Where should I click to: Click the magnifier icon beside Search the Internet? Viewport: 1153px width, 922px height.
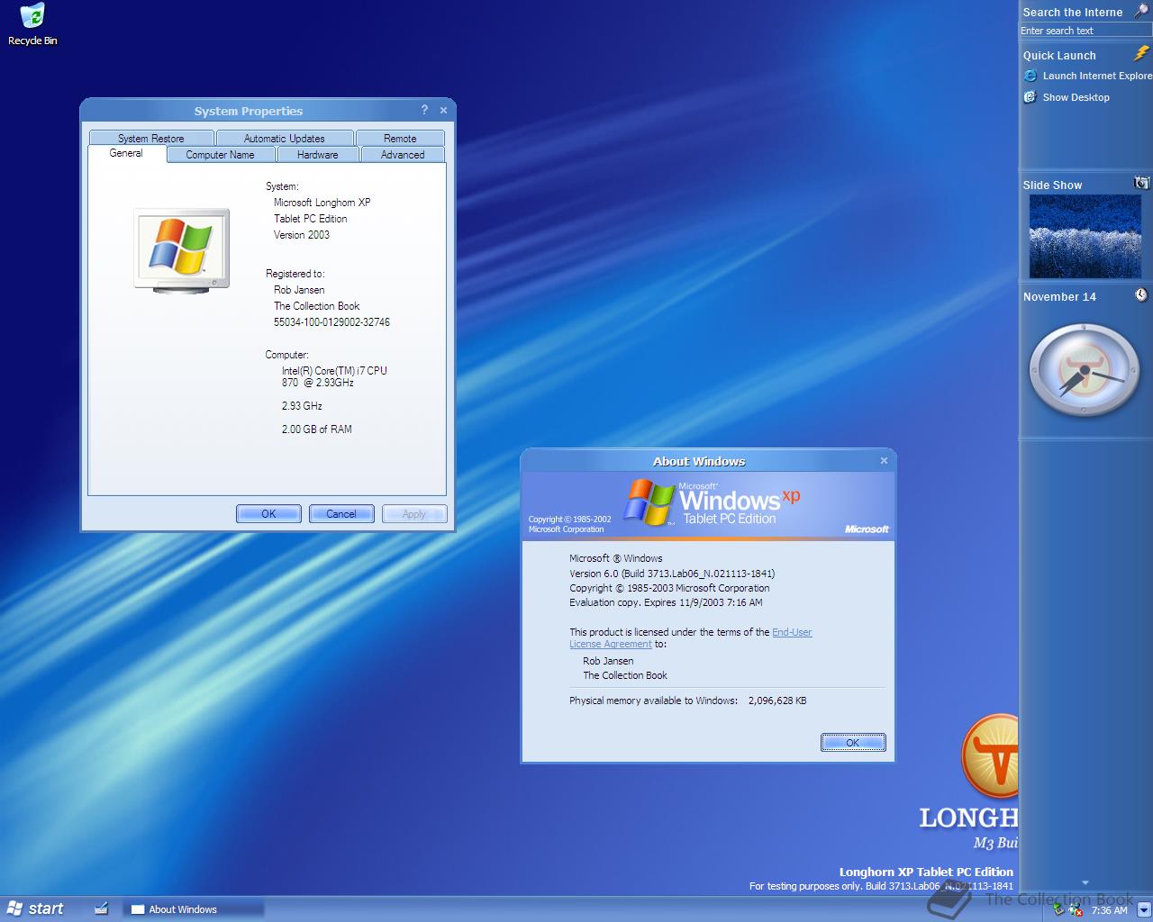click(1141, 11)
